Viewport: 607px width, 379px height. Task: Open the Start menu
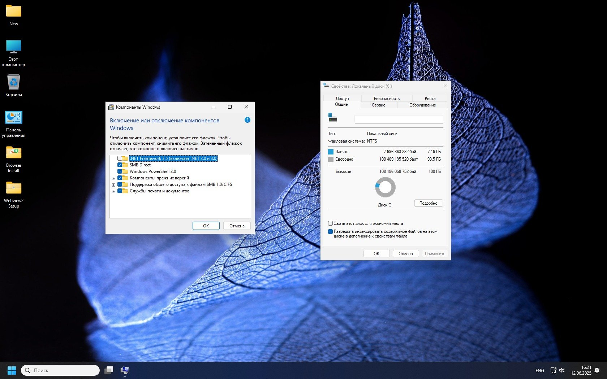point(12,370)
